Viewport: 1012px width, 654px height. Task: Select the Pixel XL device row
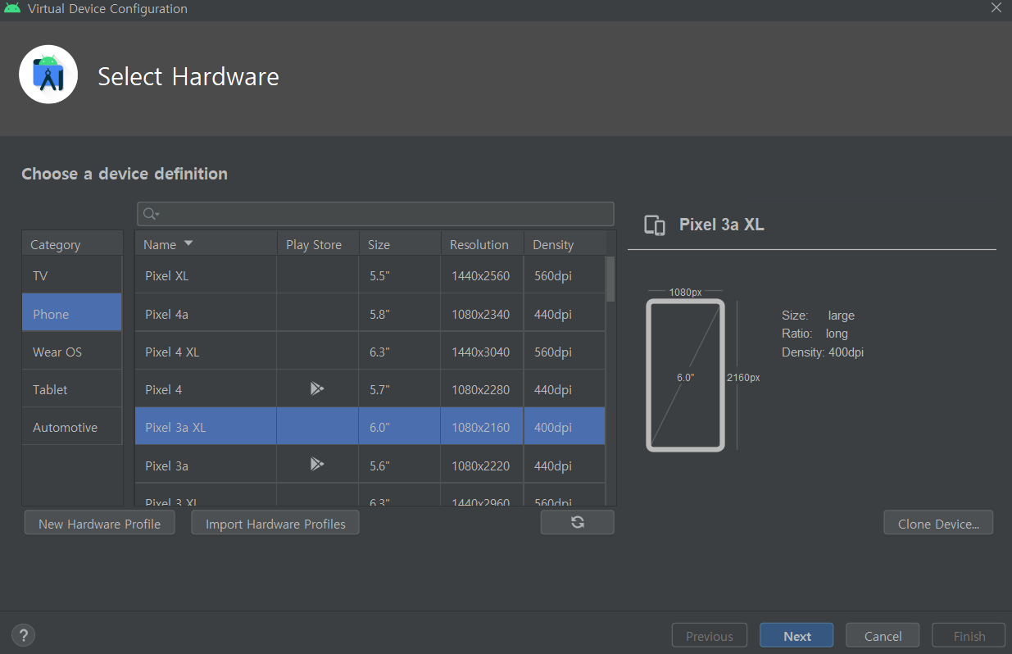(370, 275)
